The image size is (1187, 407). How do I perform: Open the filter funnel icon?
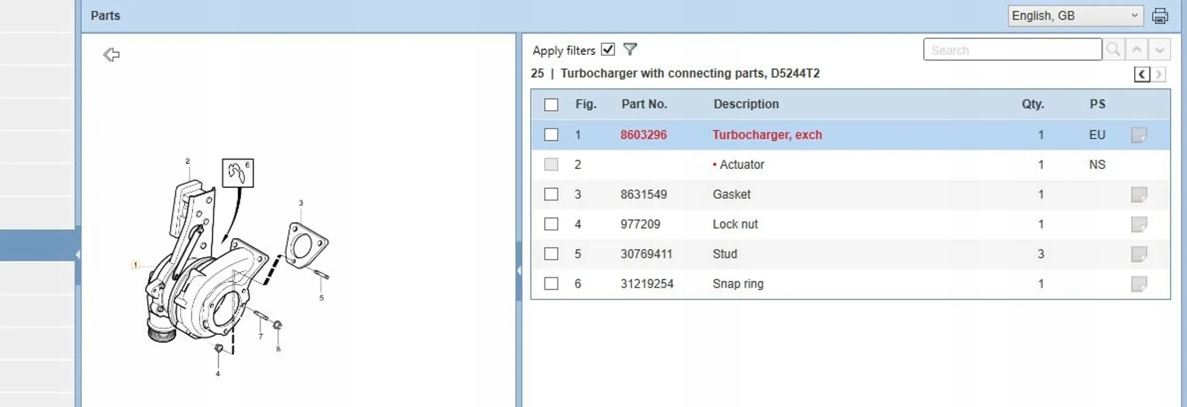click(x=630, y=49)
